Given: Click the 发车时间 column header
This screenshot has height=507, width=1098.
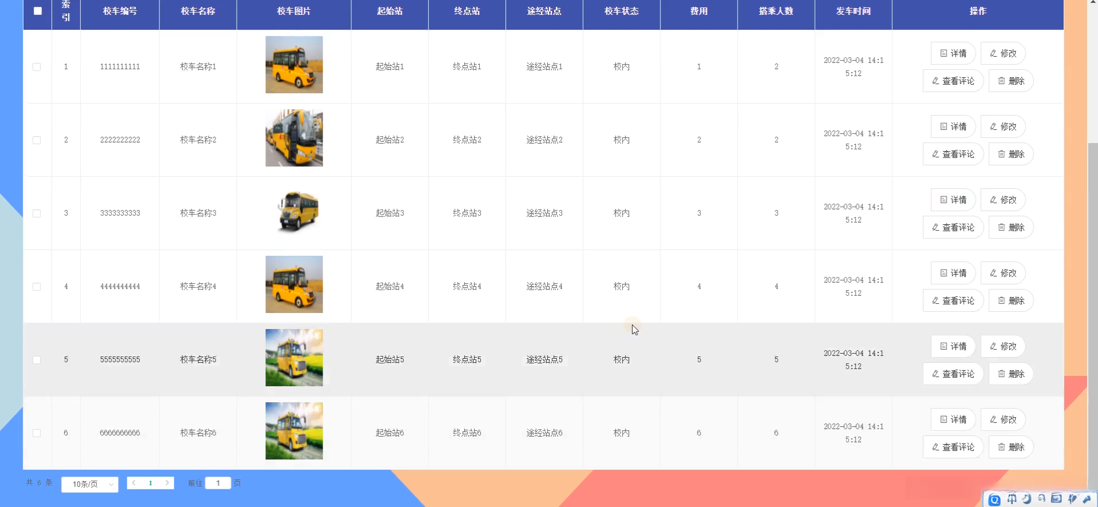Looking at the screenshot, I should pos(853,11).
